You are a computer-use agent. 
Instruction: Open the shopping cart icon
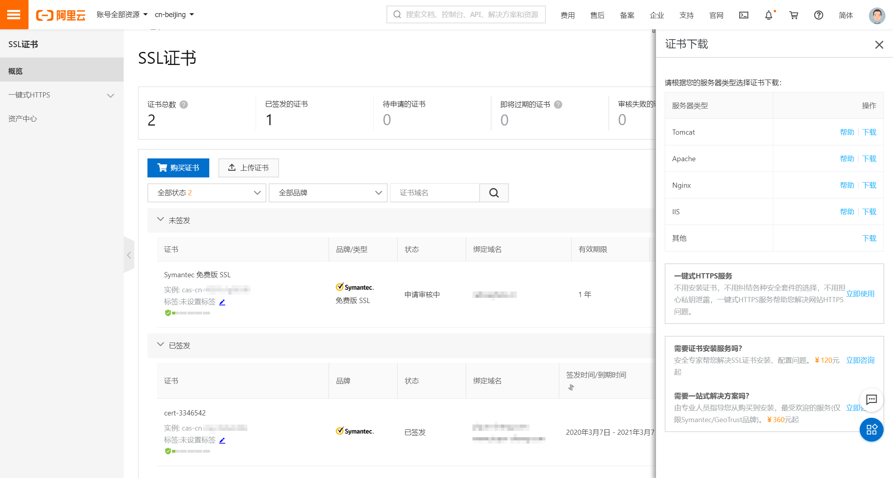click(x=794, y=15)
